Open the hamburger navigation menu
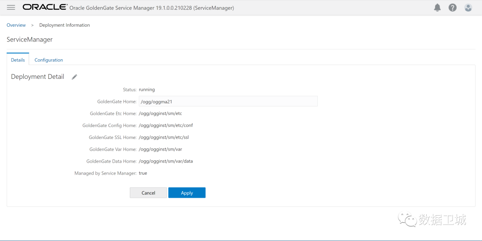This screenshot has height=241, width=482. click(x=11, y=8)
